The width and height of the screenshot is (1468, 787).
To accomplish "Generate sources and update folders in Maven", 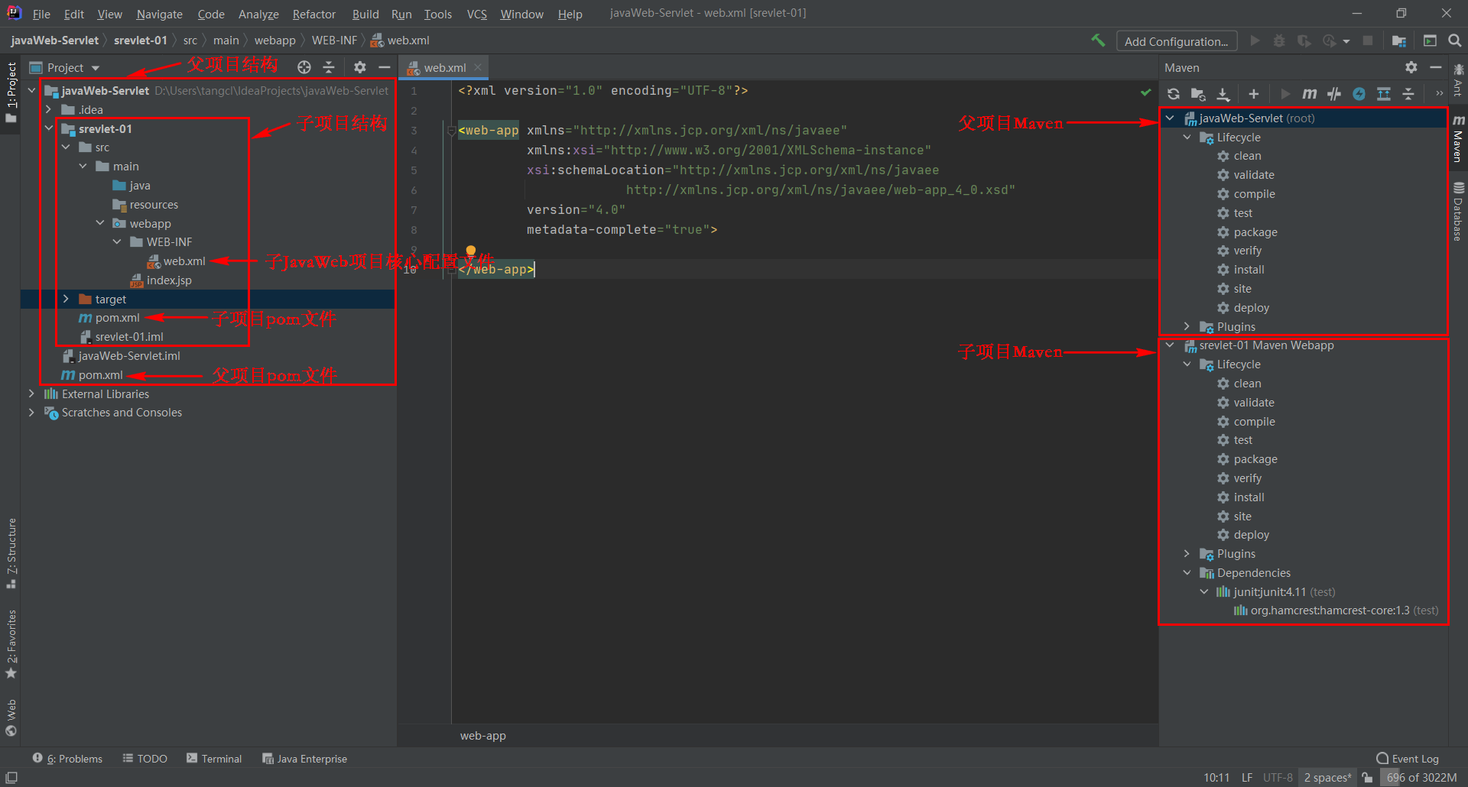I will tap(1198, 94).
